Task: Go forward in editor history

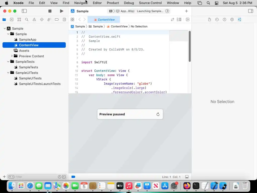Action: 84,20
